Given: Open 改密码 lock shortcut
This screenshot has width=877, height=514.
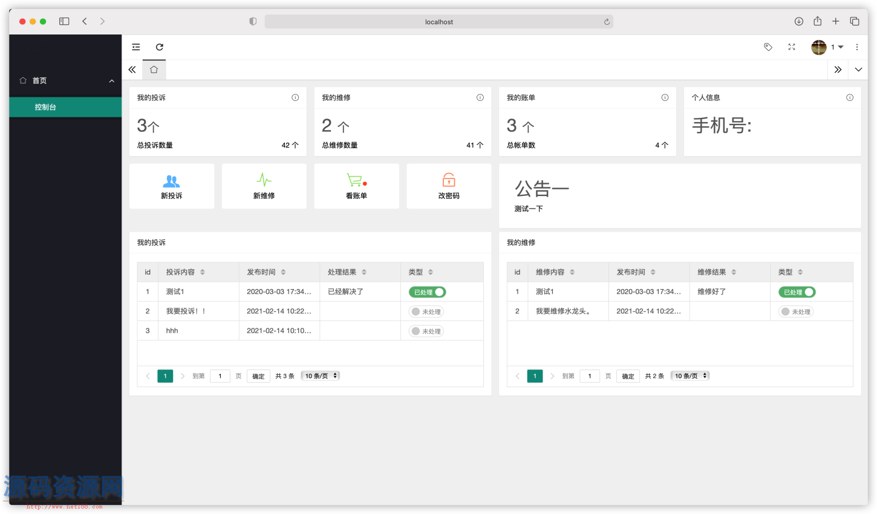Looking at the screenshot, I should [x=449, y=186].
